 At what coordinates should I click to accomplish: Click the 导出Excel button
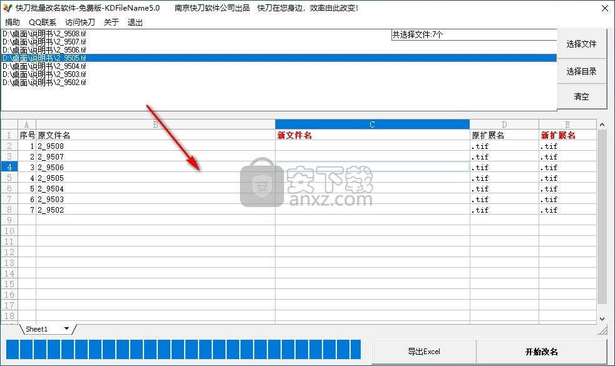[424, 352]
